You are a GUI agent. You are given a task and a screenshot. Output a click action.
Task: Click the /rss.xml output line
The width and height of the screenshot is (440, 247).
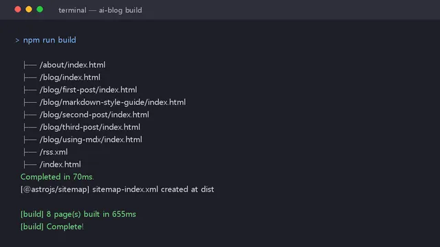click(x=45, y=152)
